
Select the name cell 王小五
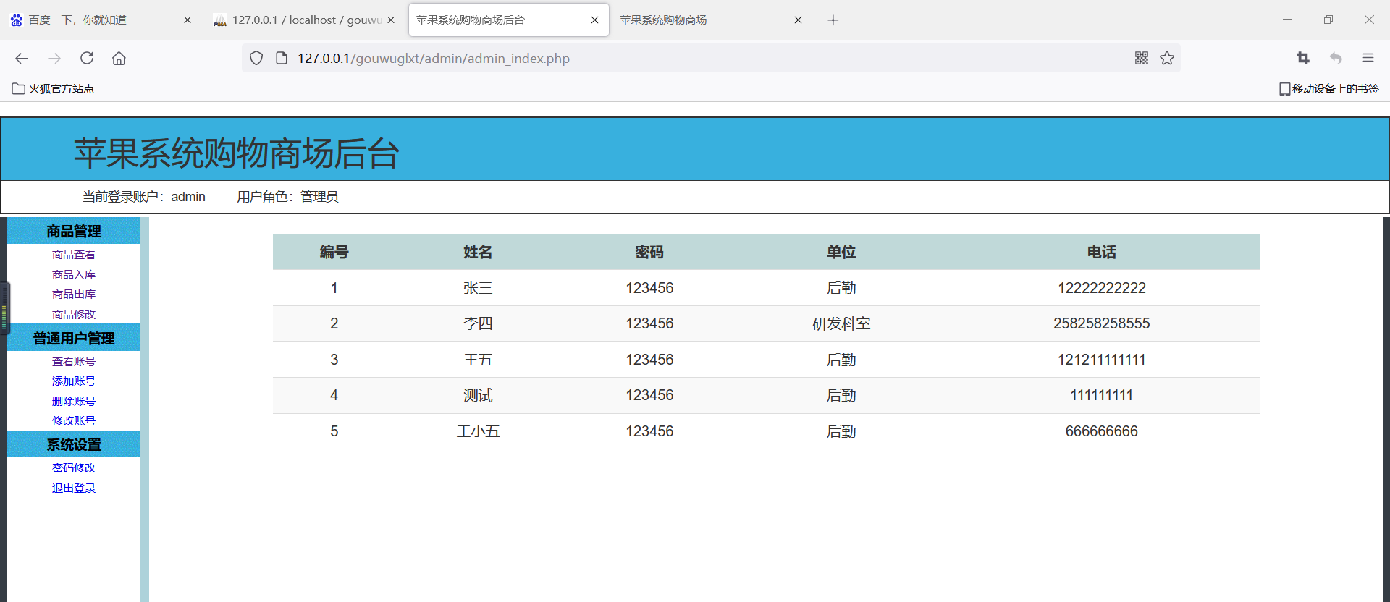pos(478,431)
